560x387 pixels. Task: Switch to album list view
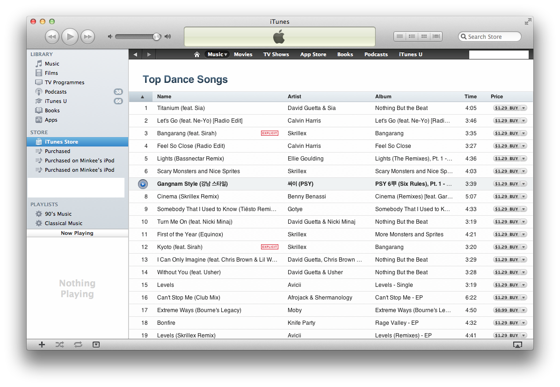pos(412,37)
